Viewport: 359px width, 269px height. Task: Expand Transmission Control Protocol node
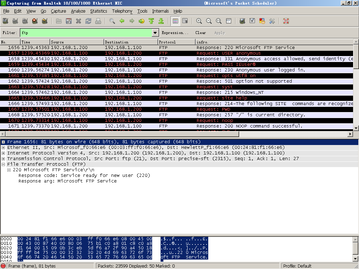[4, 159]
